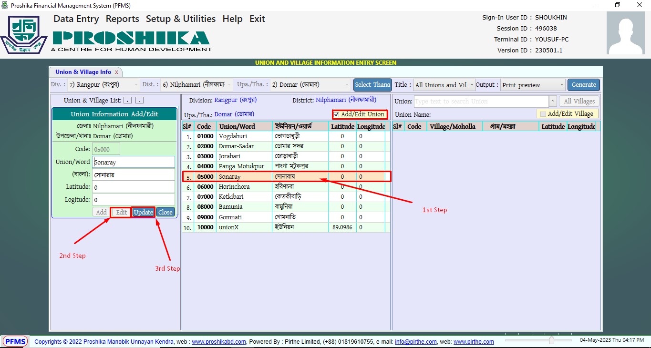Click the District link Nilphamari in header
The width and height of the screenshot is (651, 348).
pos(346,100)
